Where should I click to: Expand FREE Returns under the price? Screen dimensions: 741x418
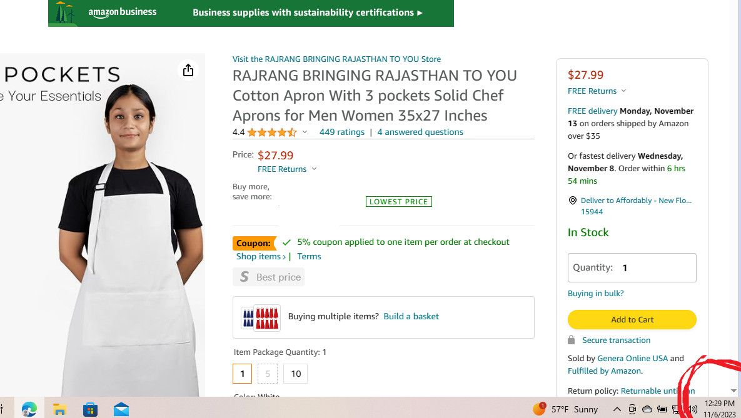287,169
